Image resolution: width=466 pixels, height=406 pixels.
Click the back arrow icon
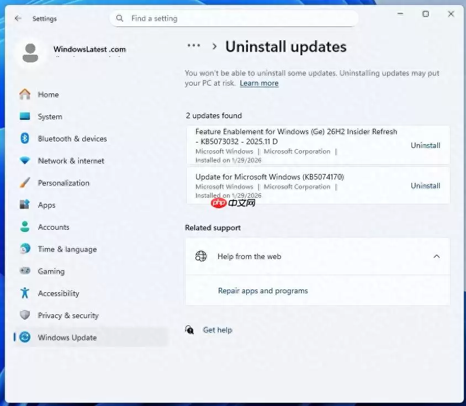click(18, 18)
